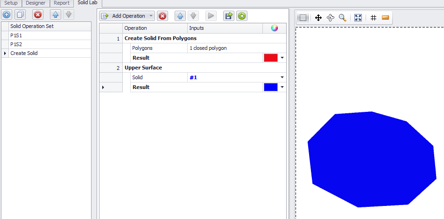This screenshot has width=444, height=219.
Task: Activate the 3D rotate tool
Action: point(331,18)
